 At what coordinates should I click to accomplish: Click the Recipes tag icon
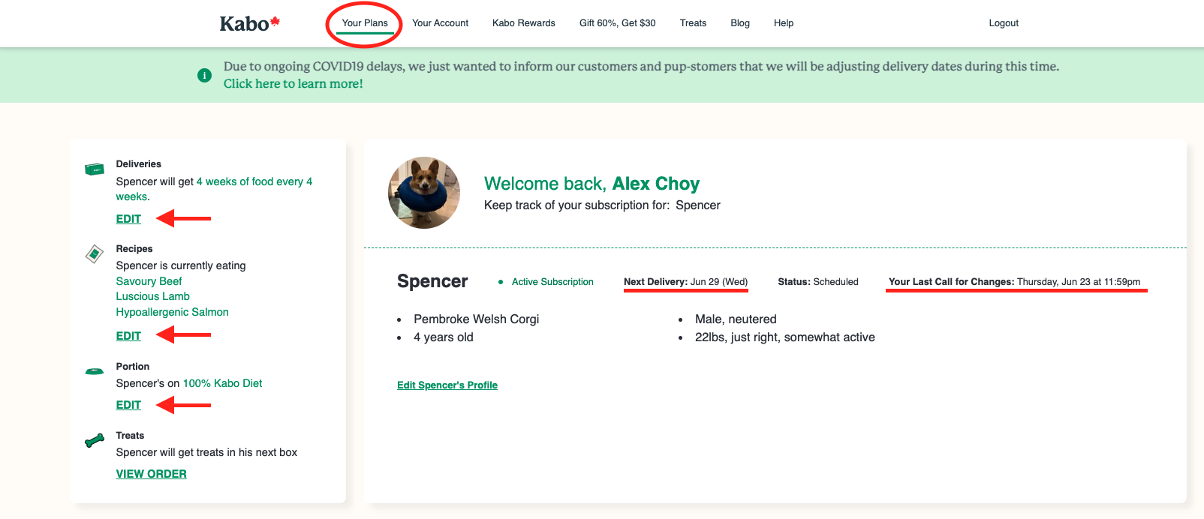tap(95, 254)
